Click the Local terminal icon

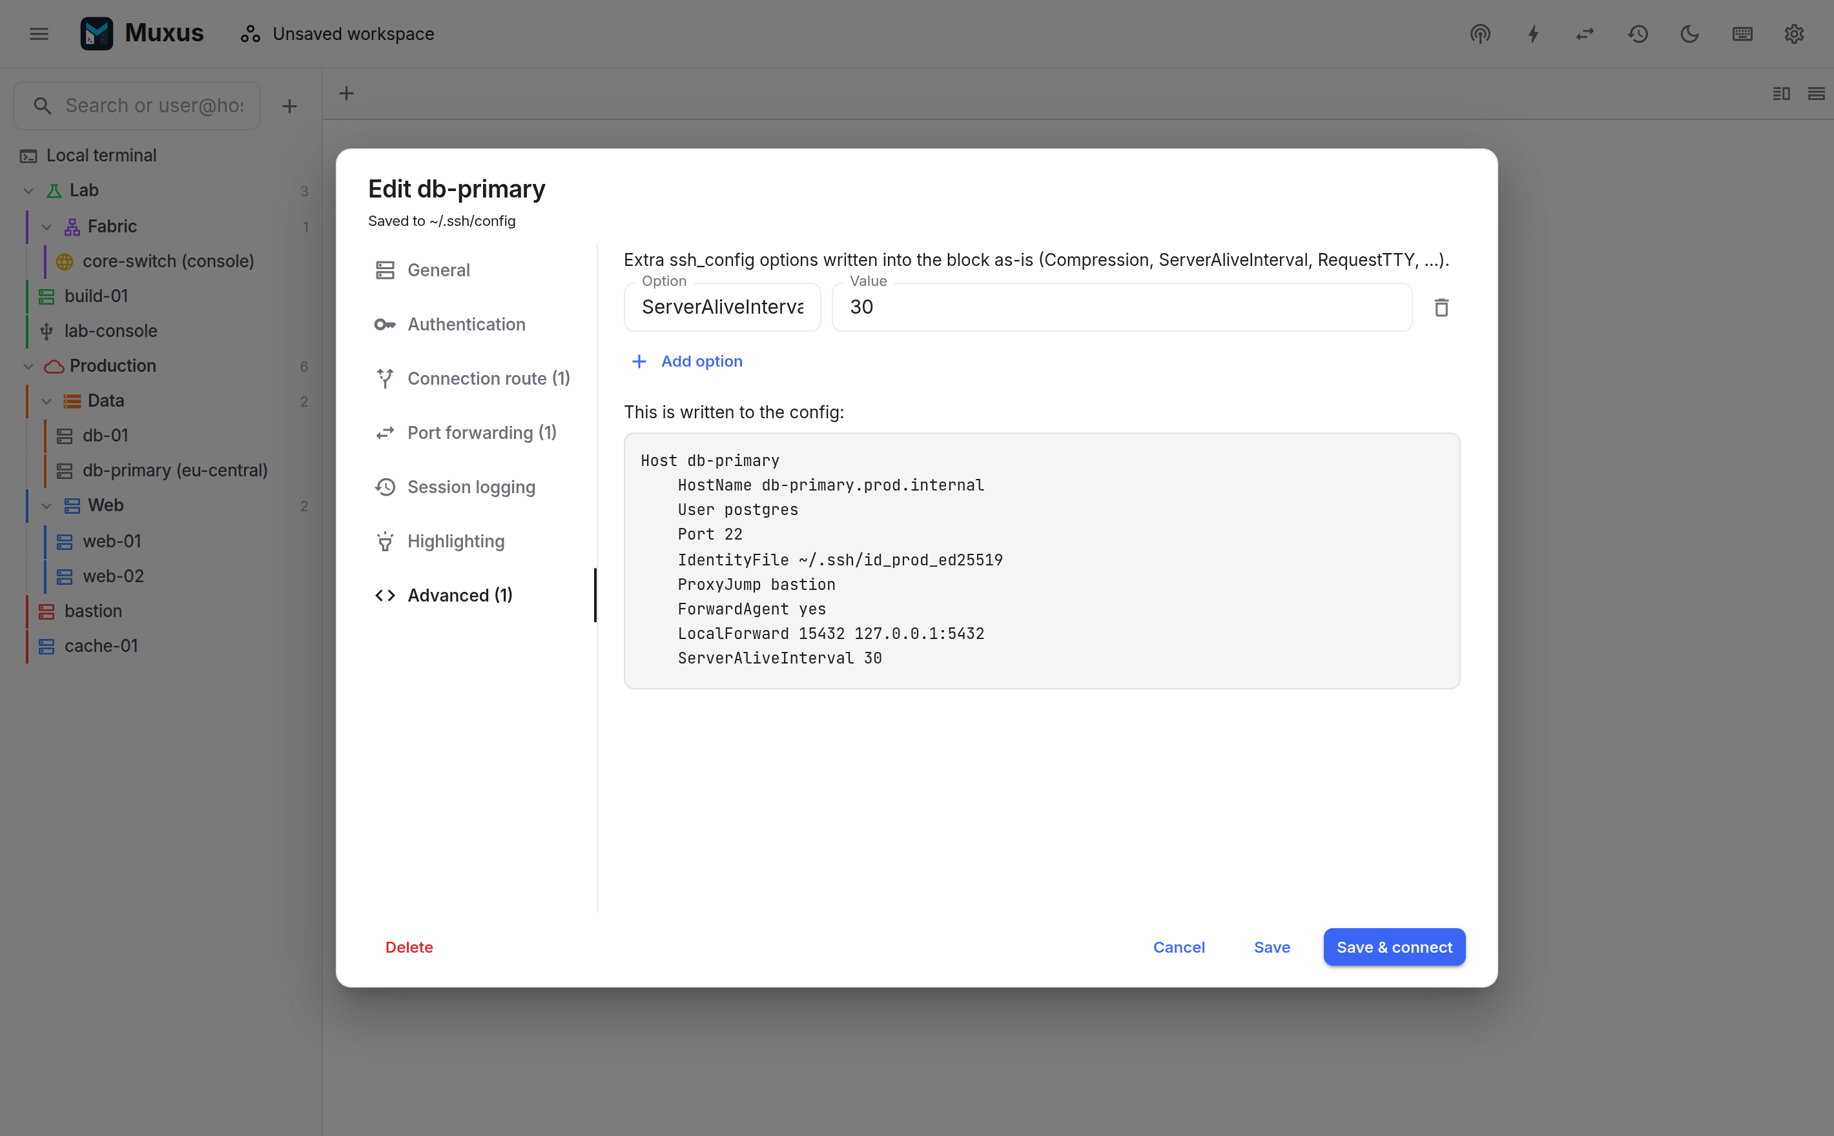pyautogui.click(x=28, y=156)
